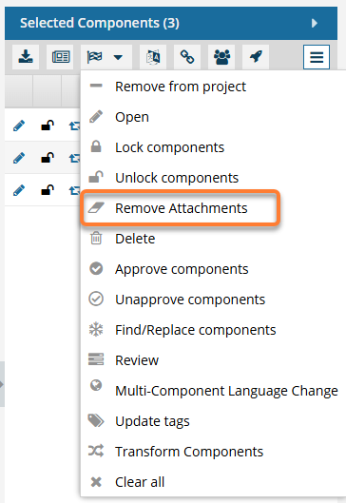Toggle the unlock icon in second row
Viewport: 346px width, 503px height.
pyautogui.click(x=48, y=158)
